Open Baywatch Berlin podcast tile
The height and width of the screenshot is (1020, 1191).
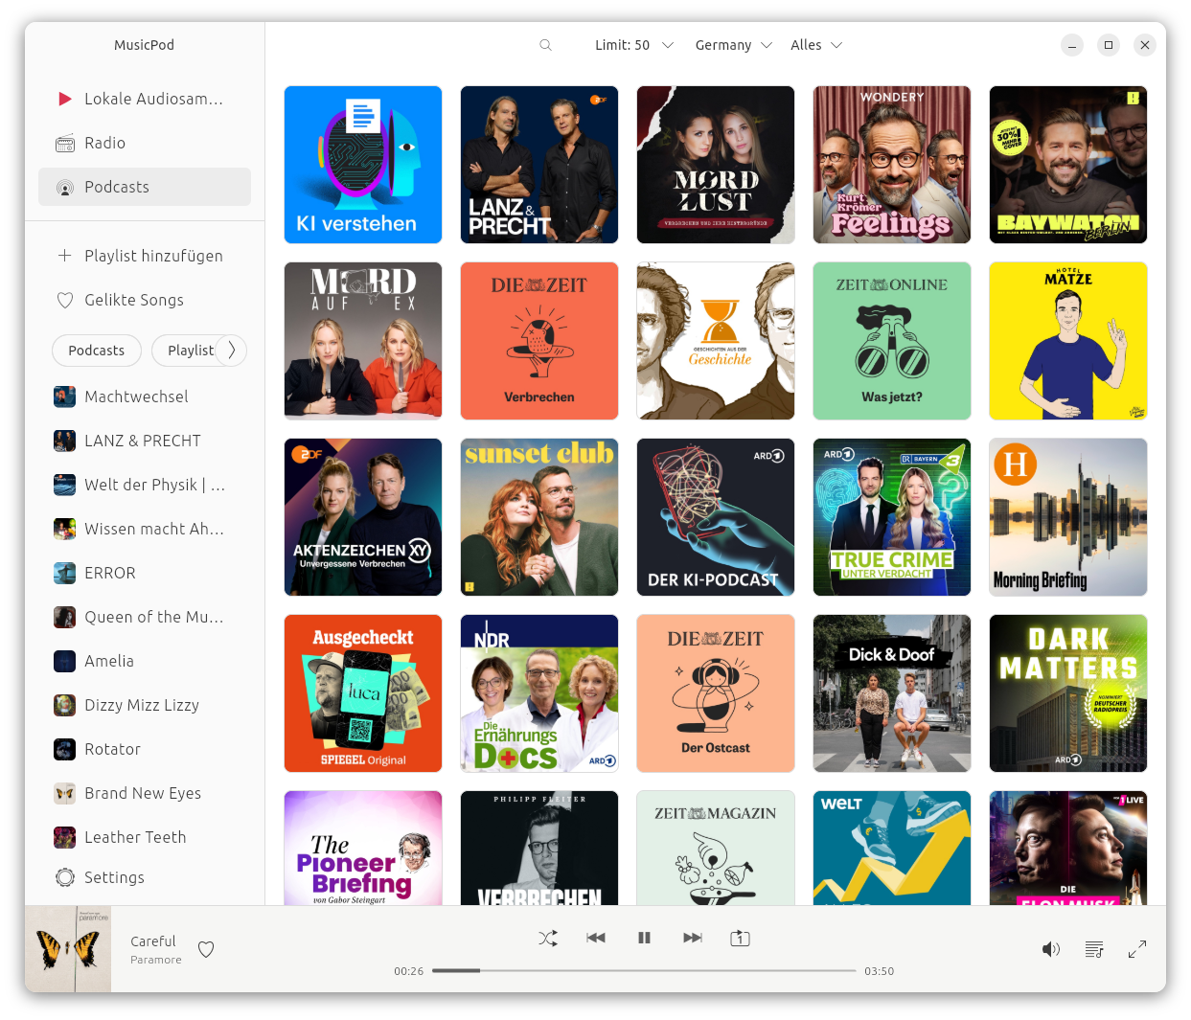(x=1068, y=165)
